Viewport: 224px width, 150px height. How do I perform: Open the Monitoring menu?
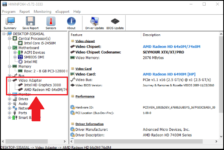coord(42,12)
